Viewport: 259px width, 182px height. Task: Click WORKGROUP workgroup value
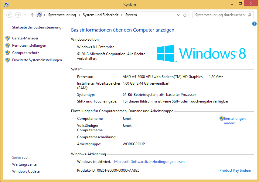[134, 144]
